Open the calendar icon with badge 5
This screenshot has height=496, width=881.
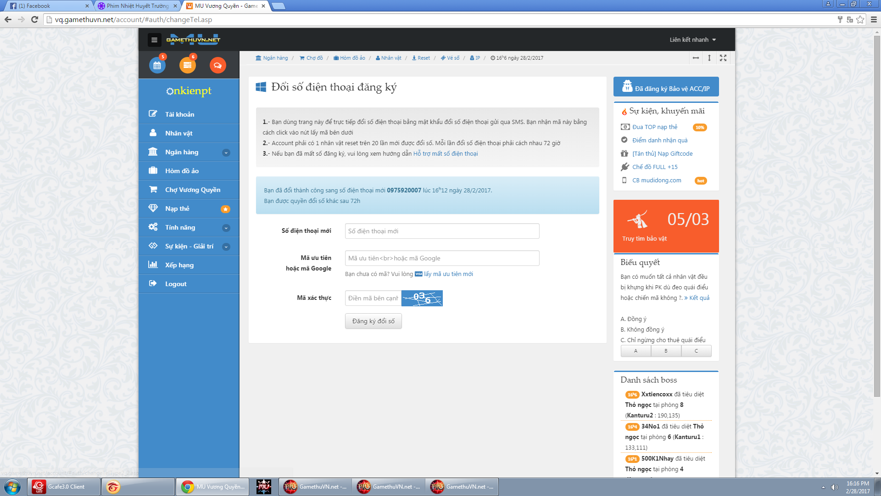click(157, 65)
